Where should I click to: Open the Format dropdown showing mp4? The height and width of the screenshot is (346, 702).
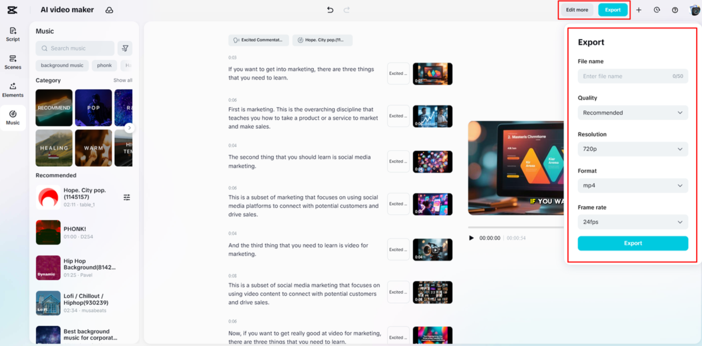(633, 186)
